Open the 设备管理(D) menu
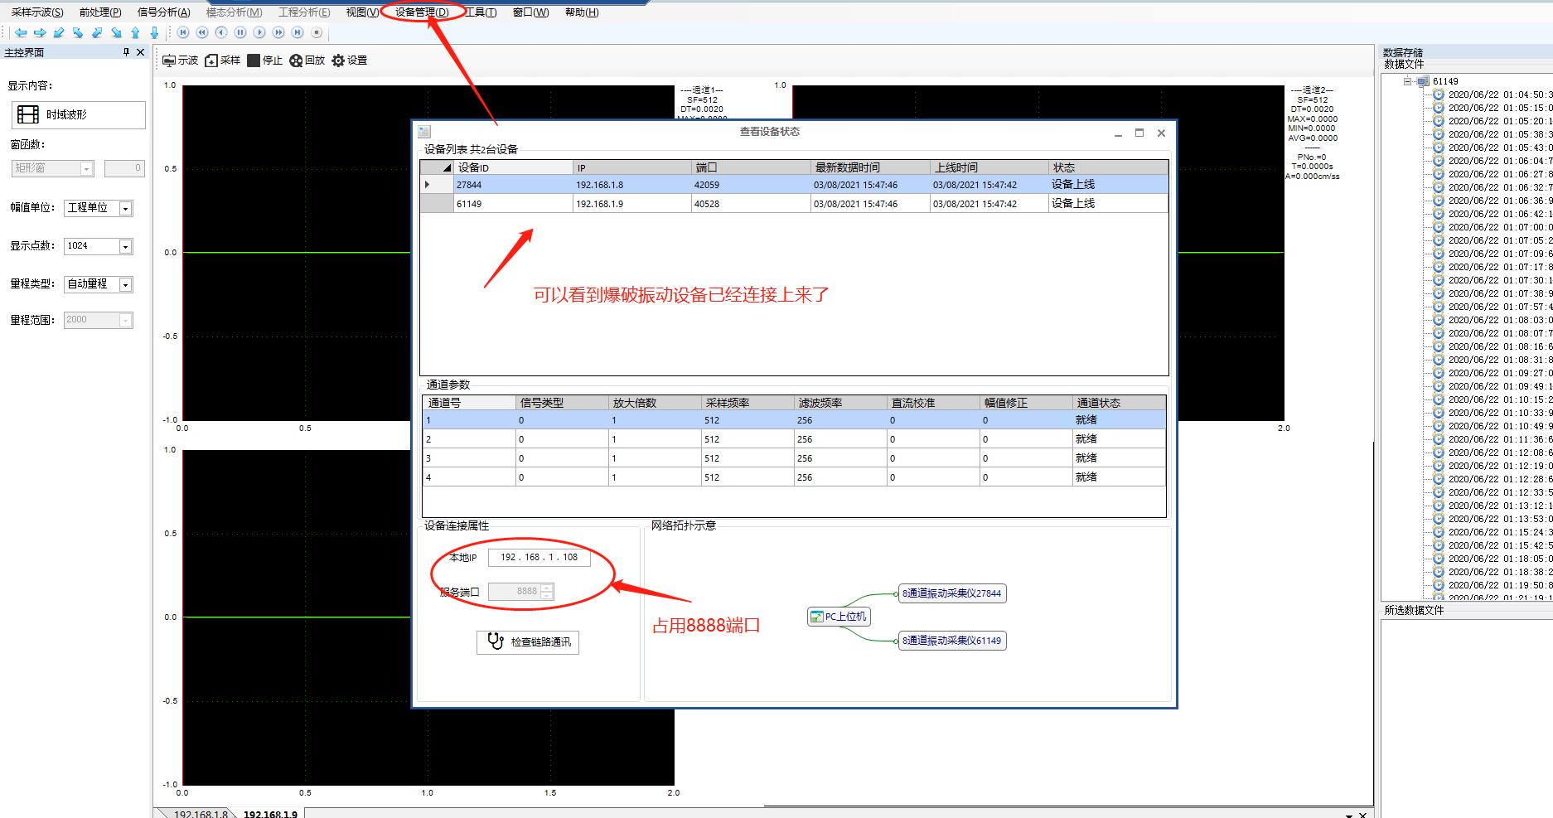This screenshot has width=1553, height=818. click(421, 12)
